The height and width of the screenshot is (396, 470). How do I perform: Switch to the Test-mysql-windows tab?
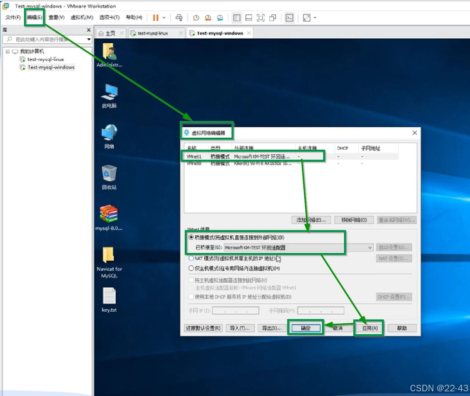click(220, 33)
